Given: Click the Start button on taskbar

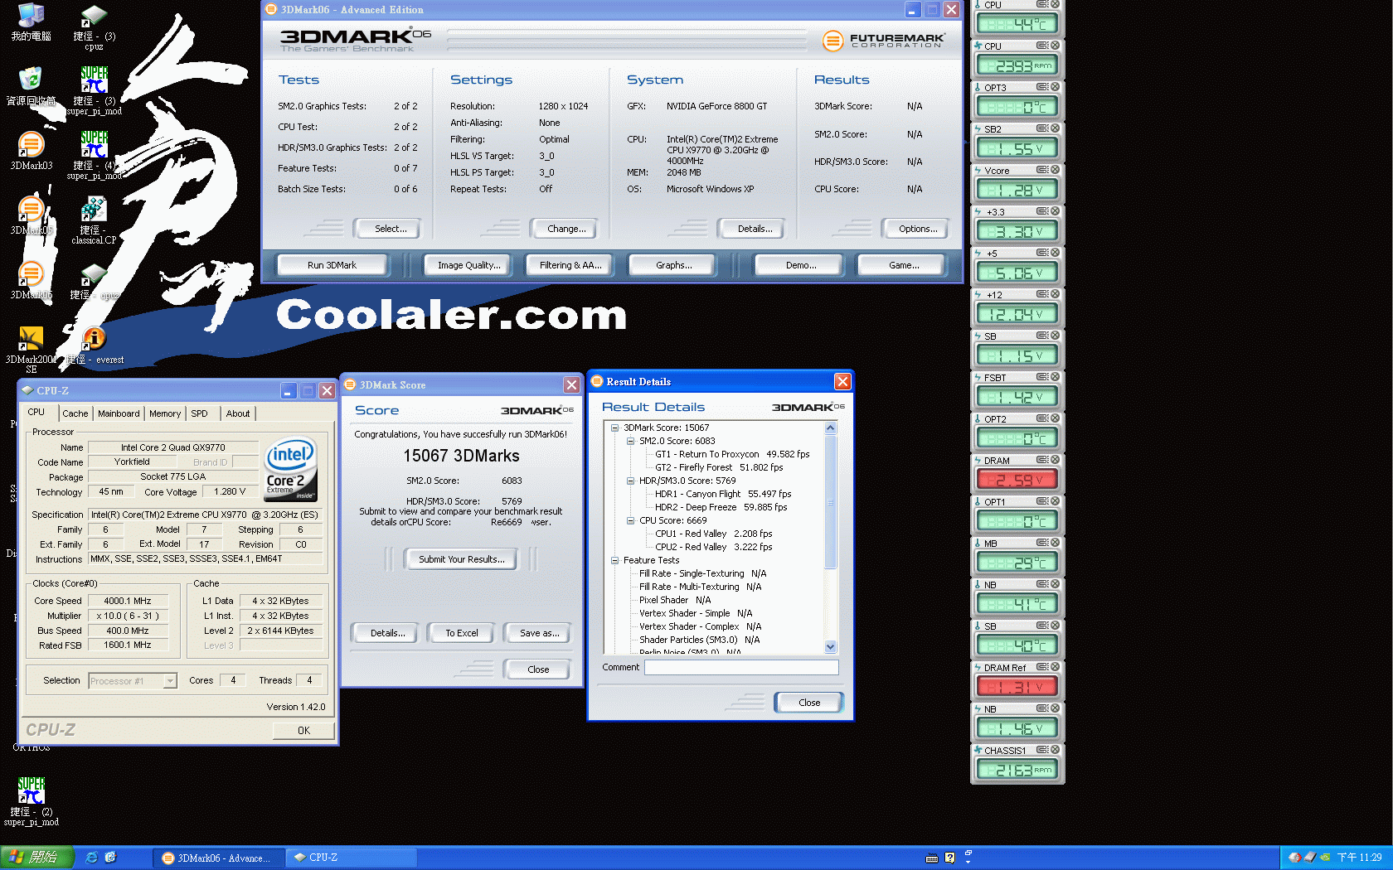Looking at the screenshot, I should coord(37,858).
